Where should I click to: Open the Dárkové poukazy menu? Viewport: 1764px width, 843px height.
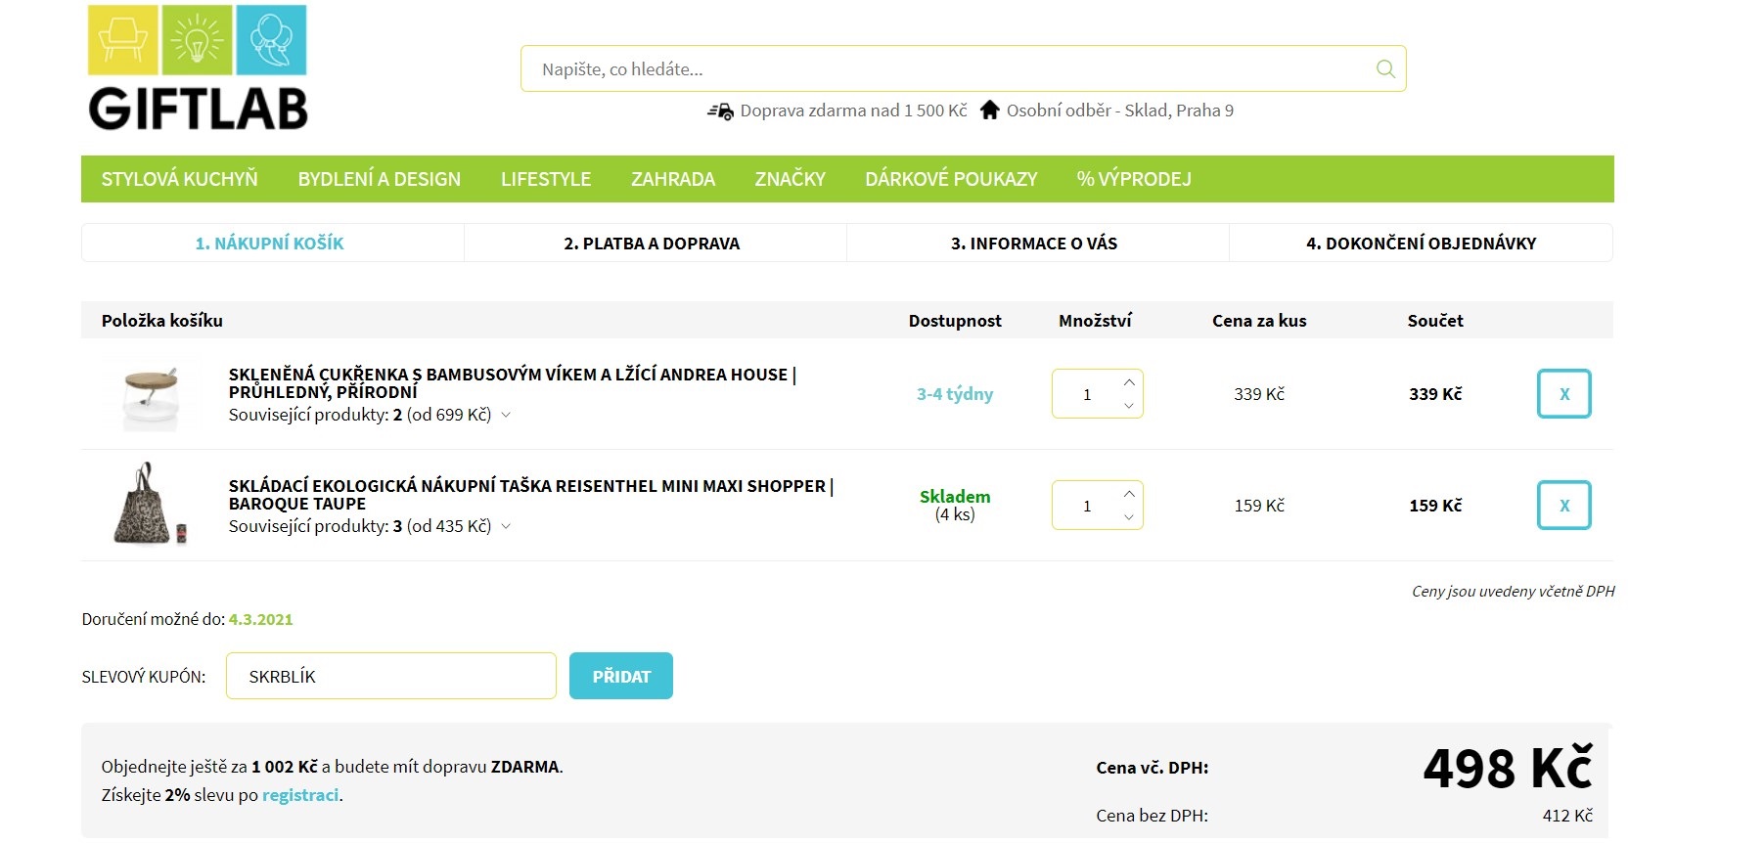pyautogui.click(x=951, y=179)
